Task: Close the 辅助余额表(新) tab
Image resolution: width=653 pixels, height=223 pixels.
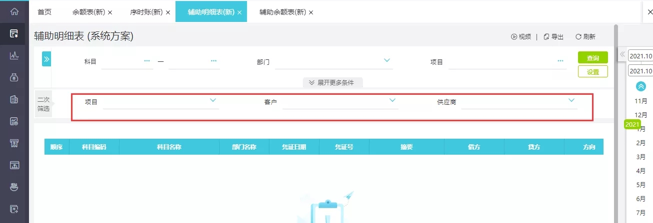Action: (310, 12)
